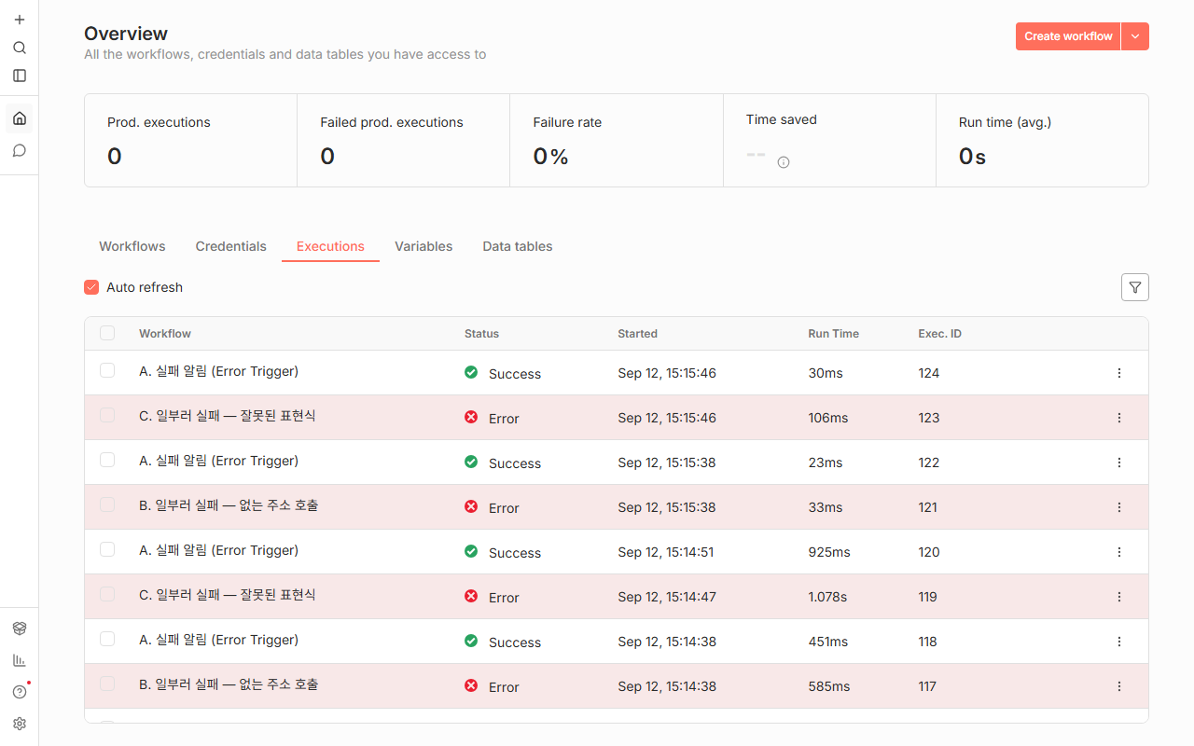The height and width of the screenshot is (746, 1194).
Task: Open workflow name in execution 119 row
Action: coord(228,595)
